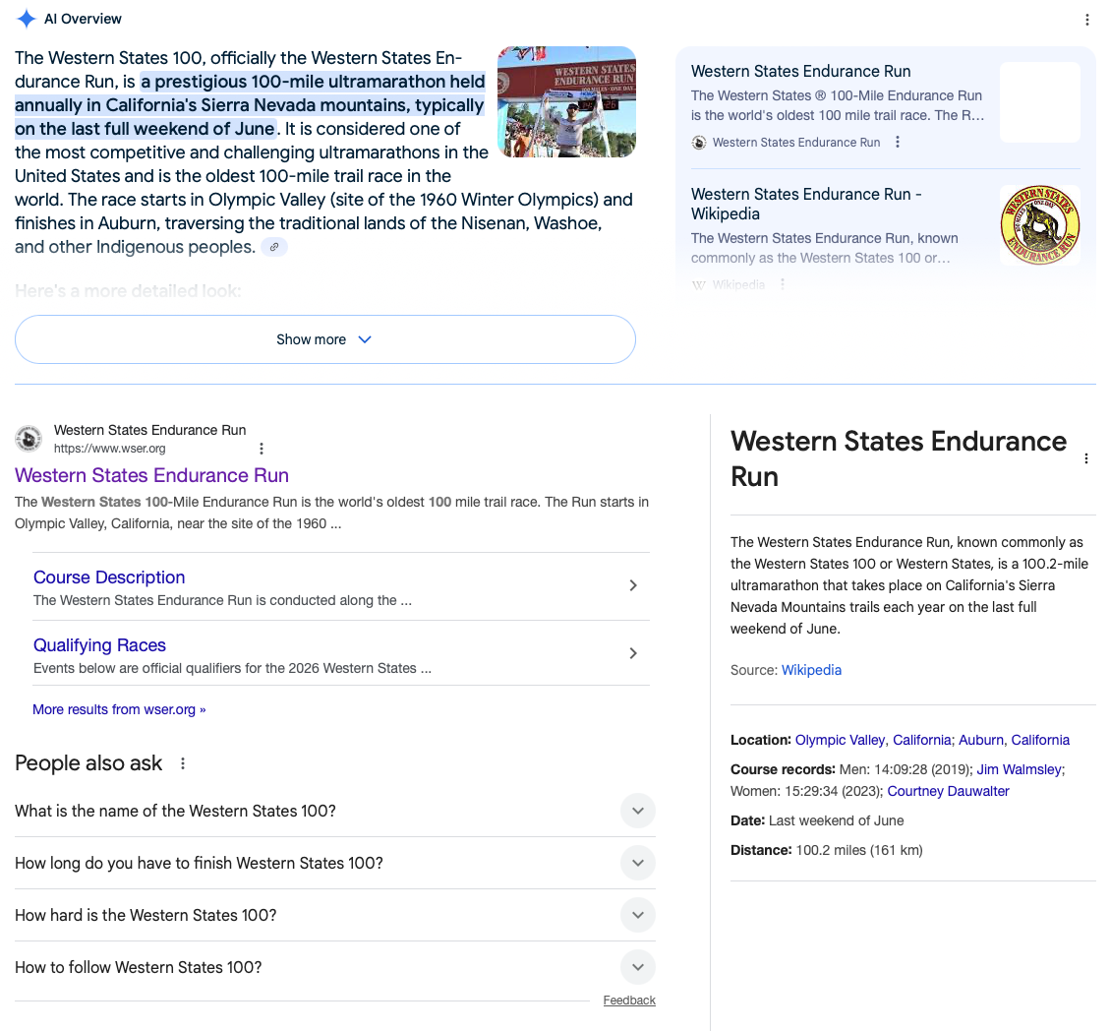Screen dimensions: 1110x1031
Task: Click the People also ask heading
Action: 88,763
